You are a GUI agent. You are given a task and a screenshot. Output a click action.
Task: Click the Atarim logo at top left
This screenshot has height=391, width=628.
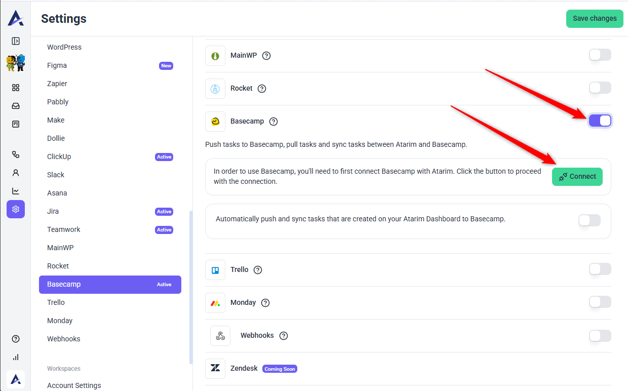(x=15, y=19)
